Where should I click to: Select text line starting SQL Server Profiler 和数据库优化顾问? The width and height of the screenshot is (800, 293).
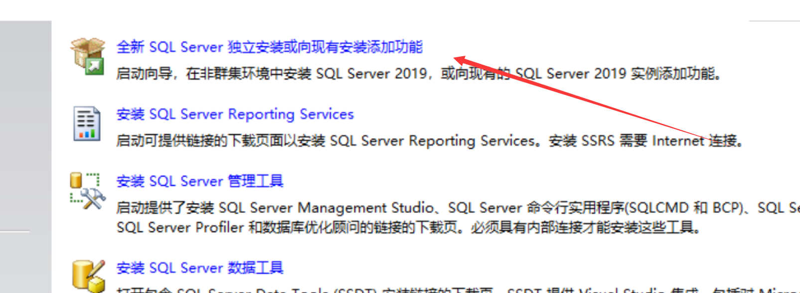click(409, 228)
